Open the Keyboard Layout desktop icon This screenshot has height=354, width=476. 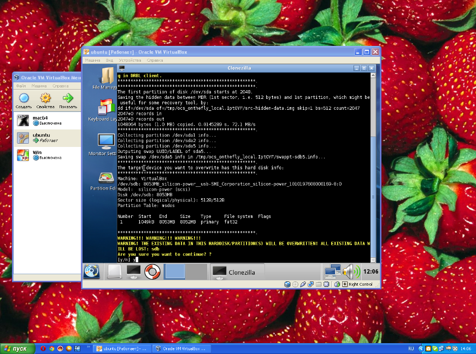[106, 108]
